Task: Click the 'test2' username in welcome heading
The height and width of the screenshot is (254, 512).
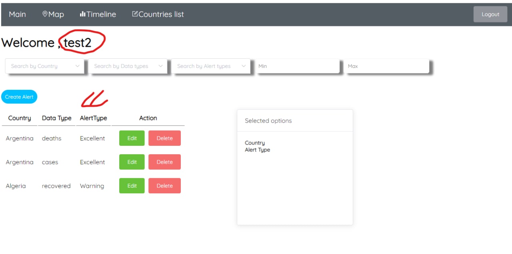Action: point(78,43)
